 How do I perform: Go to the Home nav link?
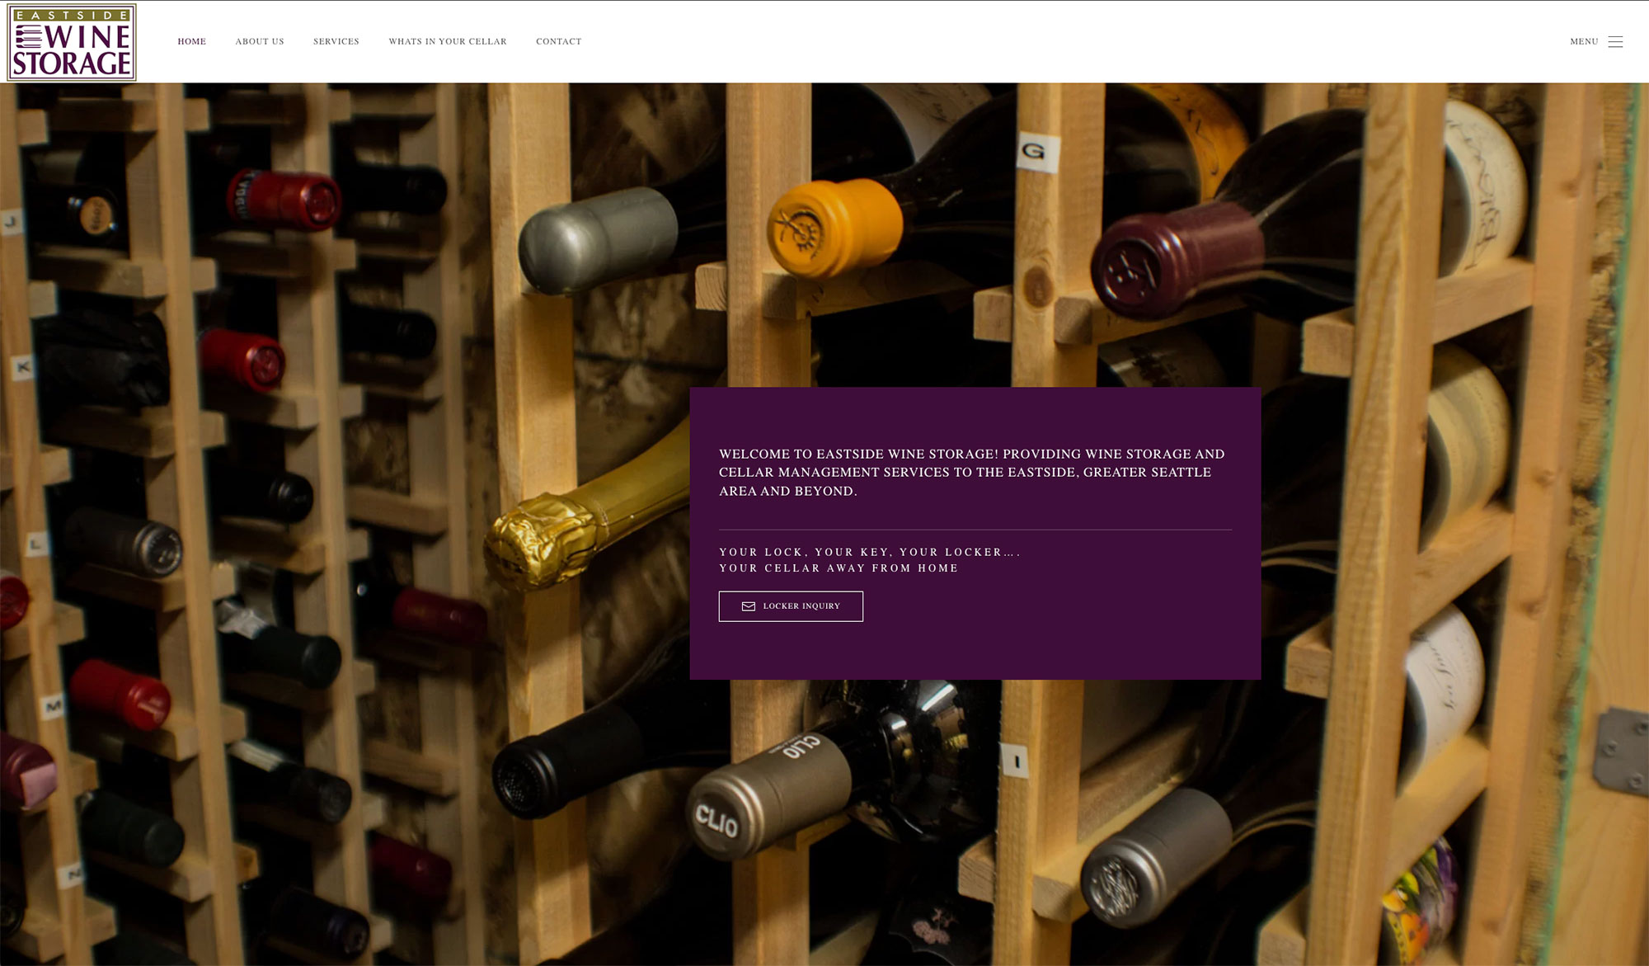point(191,41)
